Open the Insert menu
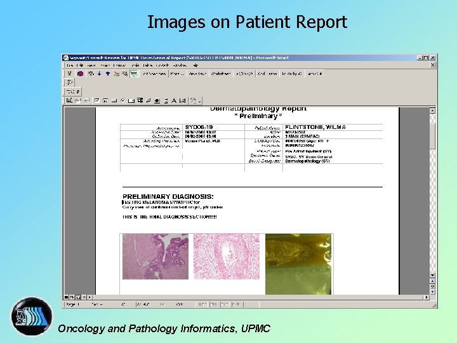 click(105, 65)
